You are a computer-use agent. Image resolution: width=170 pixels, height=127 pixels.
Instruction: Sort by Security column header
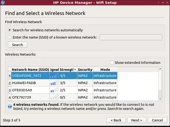[x=85, y=70]
